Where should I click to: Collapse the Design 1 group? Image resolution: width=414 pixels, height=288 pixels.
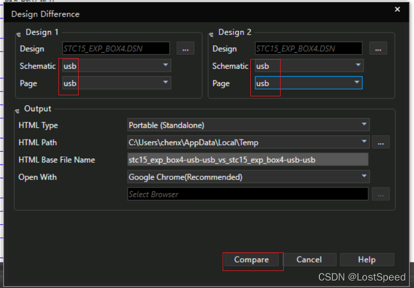click(19, 34)
